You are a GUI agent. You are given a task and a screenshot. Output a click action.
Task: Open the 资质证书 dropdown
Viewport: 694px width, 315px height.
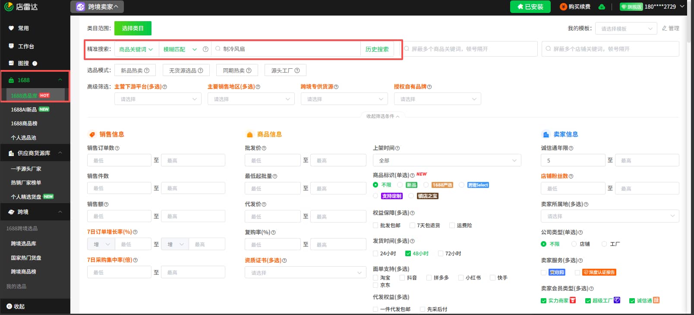tap(306, 273)
